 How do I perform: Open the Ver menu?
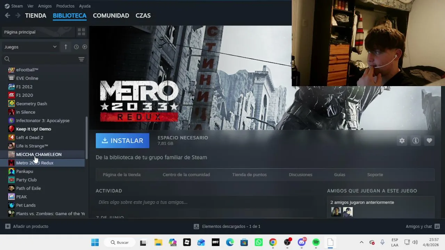[x=31, y=6]
